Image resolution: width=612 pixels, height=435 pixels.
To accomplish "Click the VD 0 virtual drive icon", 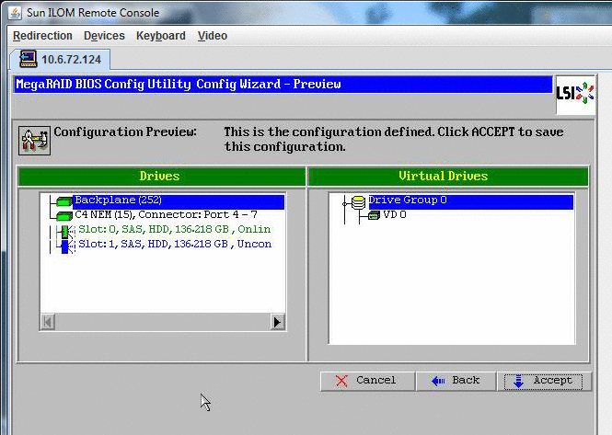I will (x=374, y=215).
